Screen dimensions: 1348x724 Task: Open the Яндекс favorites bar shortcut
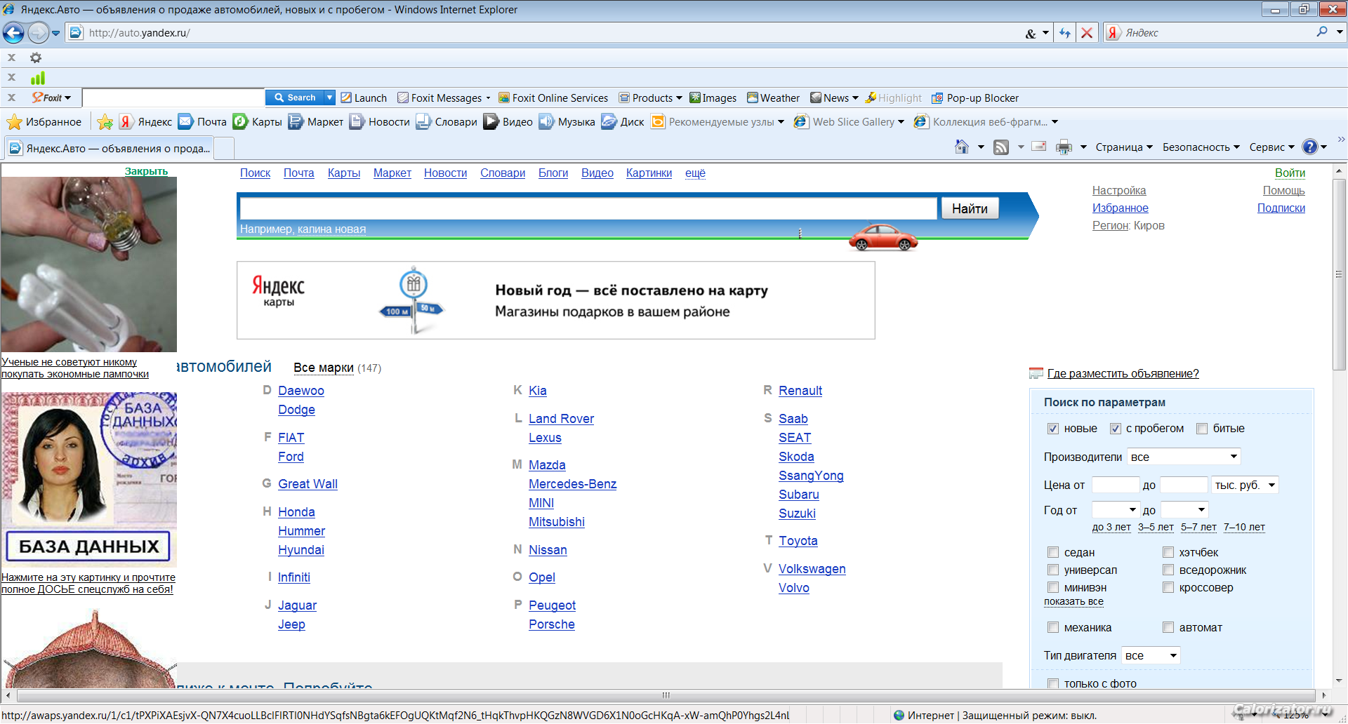click(146, 122)
